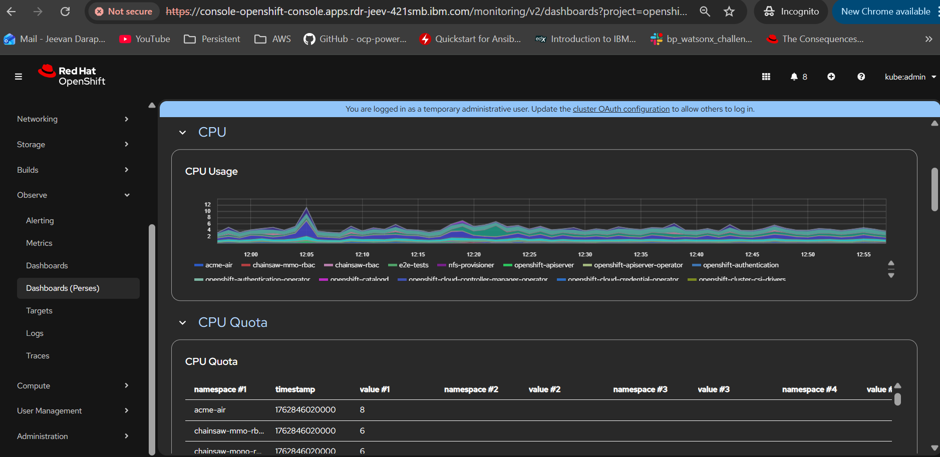Sort table by timestamp column header
The image size is (940, 457).
(x=295, y=389)
